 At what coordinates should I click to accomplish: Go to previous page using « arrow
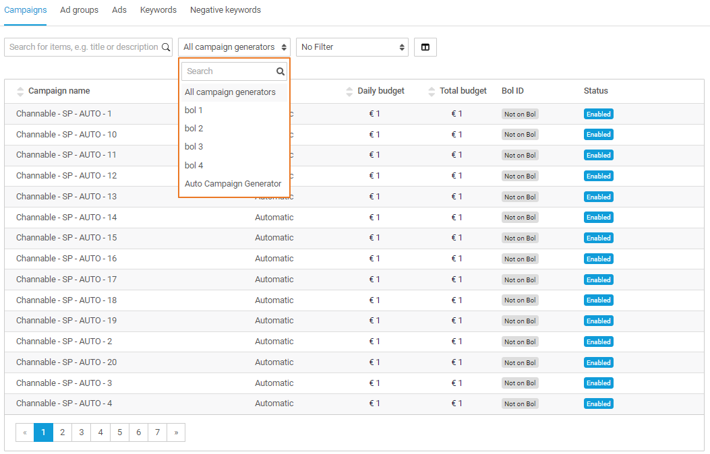(25, 432)
